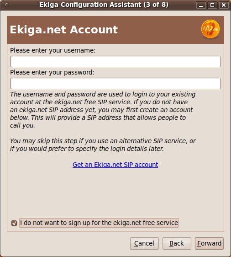The image size is (231, 257).
Task: Close the Ekiga Configuration Assistant window
Action: coord(224,5)
